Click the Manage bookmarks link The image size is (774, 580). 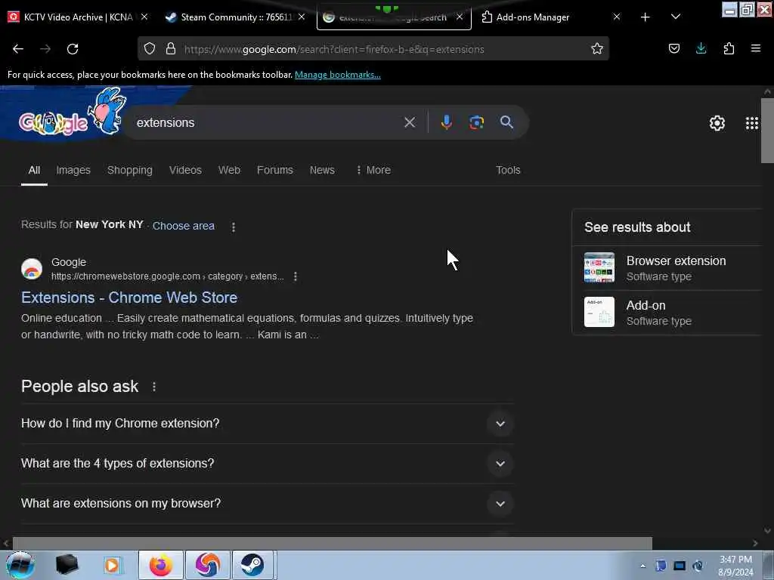(x=338, y=75)
